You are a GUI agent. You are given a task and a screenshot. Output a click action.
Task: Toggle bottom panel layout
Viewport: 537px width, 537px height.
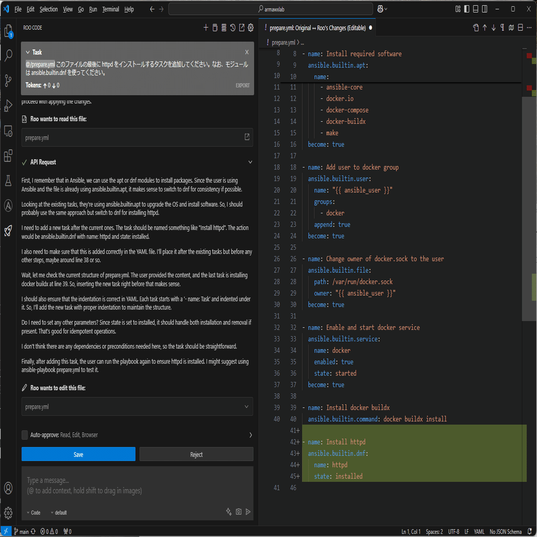click(476, 9)
